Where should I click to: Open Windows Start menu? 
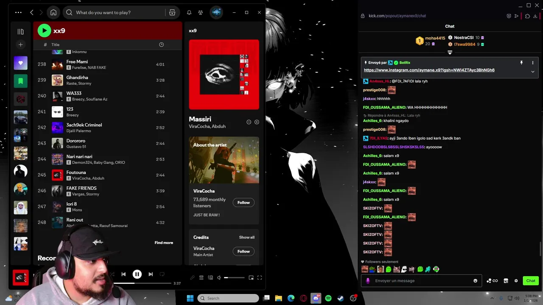(x=190, y=298)
